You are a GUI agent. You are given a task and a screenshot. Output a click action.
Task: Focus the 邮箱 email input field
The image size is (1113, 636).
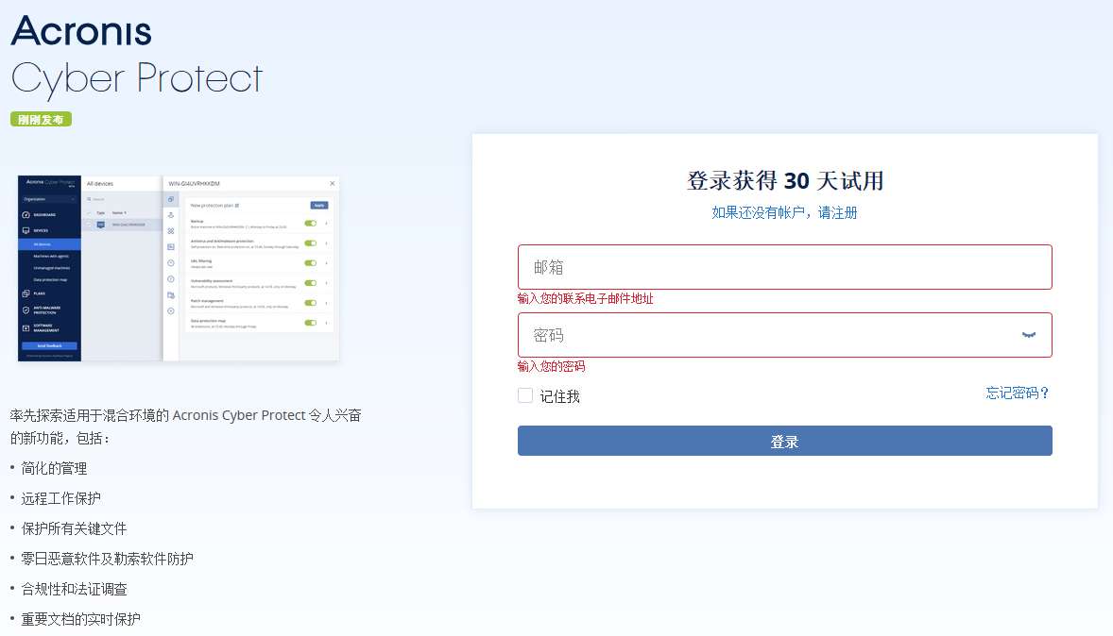click(x=784, y=267)
